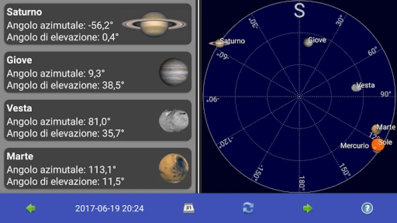The width and height of the screenshot is (397, 223).
Task: Open the calendar date picker icon
Action: 189,209
